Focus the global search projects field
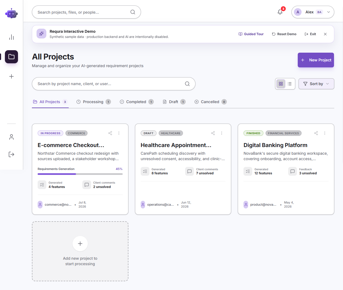 (x=86, y=12)
